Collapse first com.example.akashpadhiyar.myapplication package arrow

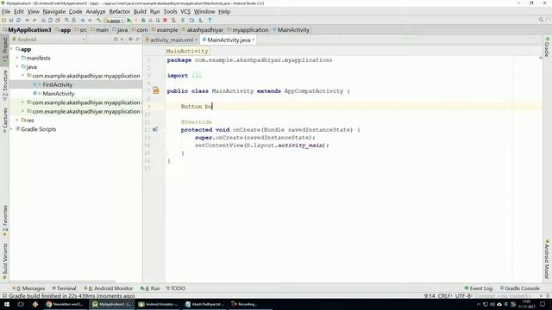pyautogui.click(x=23, y=76)
